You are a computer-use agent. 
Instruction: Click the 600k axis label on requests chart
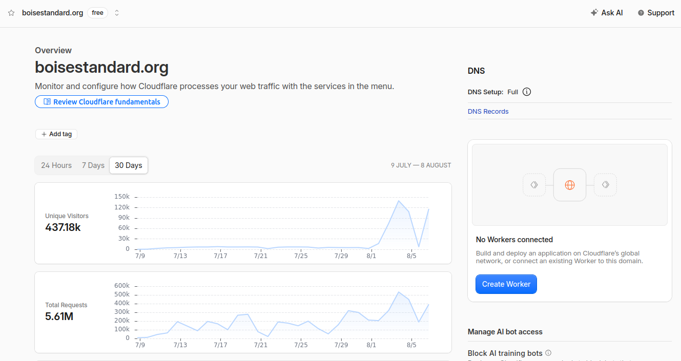pos(122,286)
